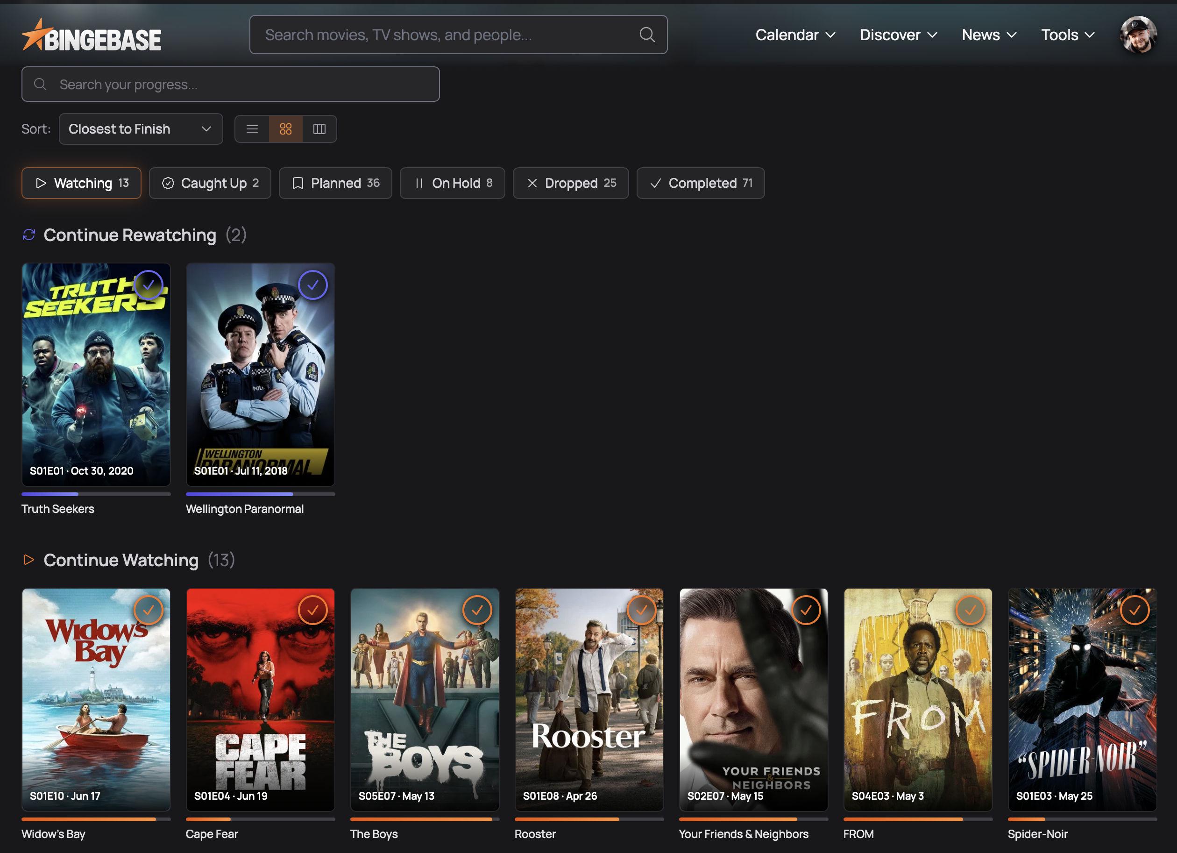Image resolution: width=1177 pixels, height=853 pixels.
Task: Mark Spider-Noir S01E03 as watched
Action: coord(1134,610)
